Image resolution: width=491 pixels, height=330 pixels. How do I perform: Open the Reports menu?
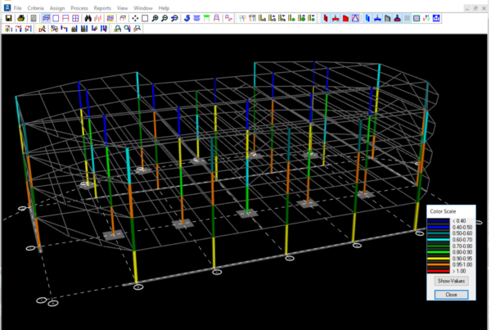[x=102, y=7]
